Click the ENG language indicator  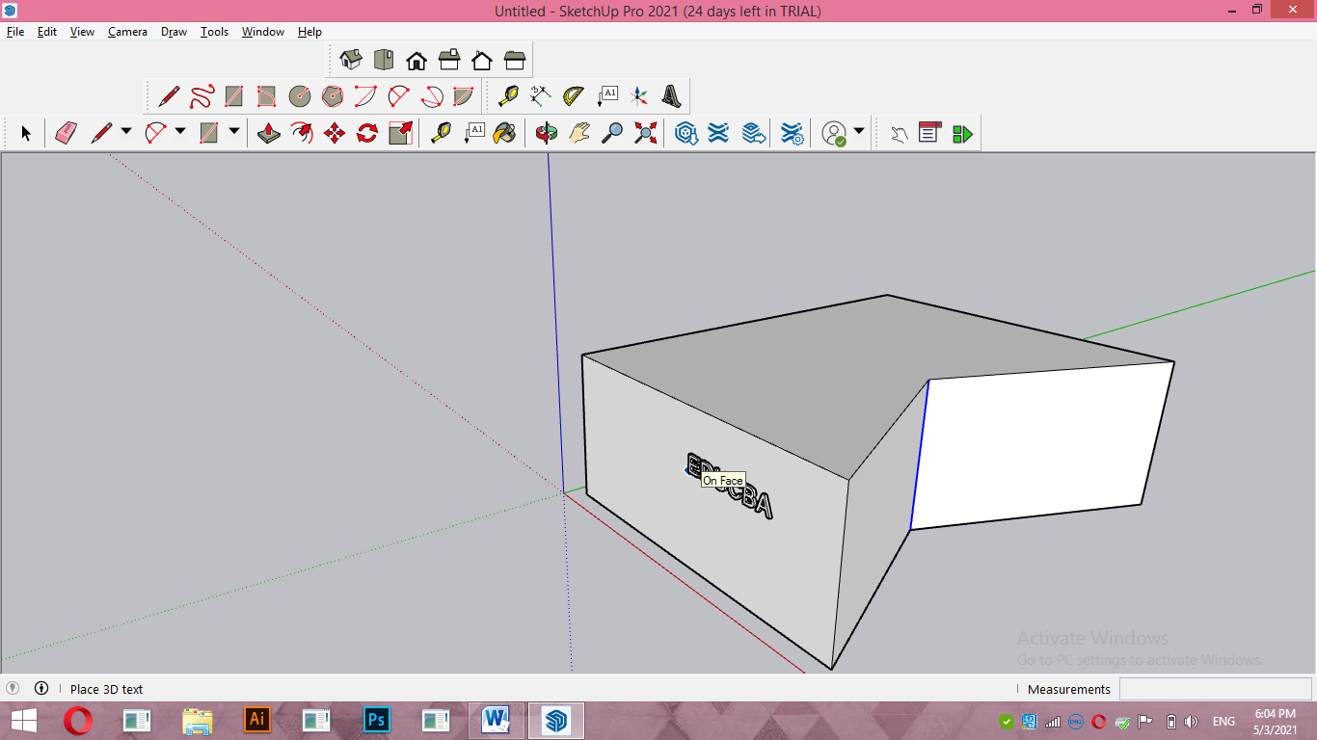(x=1223, y=721)
